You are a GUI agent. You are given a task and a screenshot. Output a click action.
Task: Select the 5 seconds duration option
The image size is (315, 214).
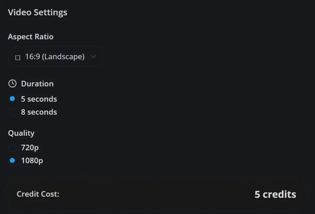pyautogui.click(x=39, y=99)
